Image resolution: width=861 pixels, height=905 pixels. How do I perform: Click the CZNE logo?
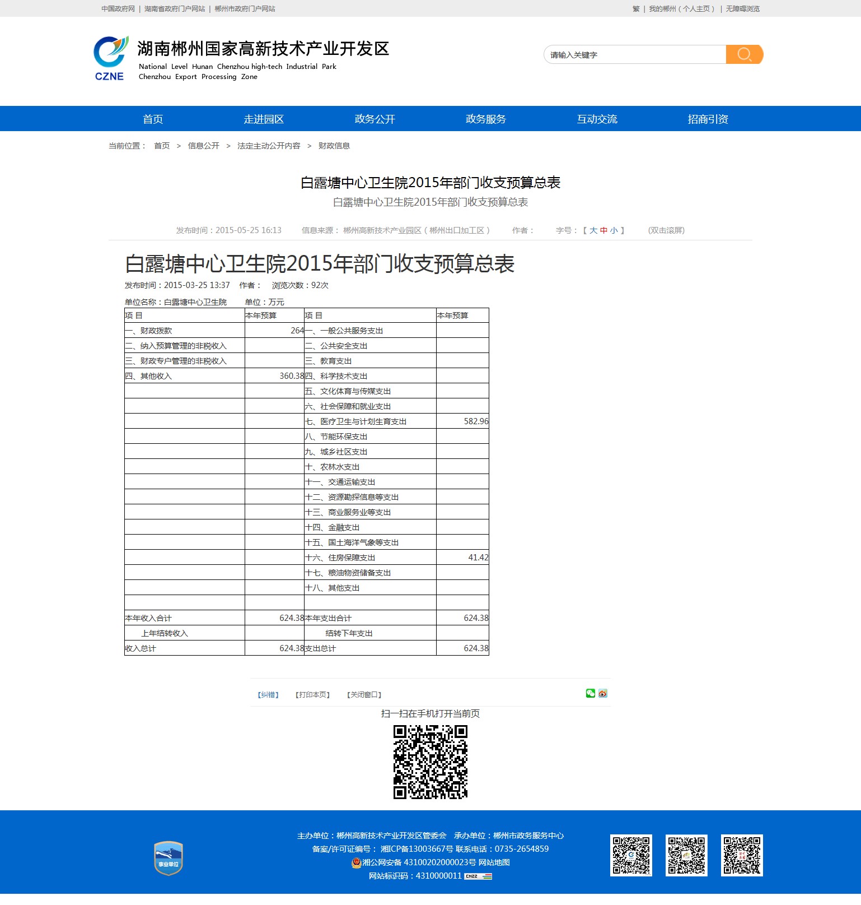111,58
